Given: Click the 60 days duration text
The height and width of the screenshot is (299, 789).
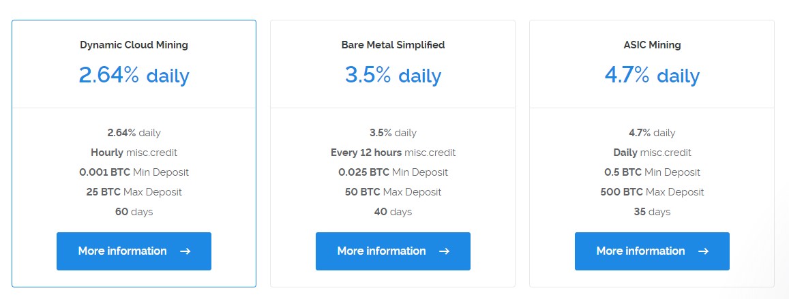Looking at the screenshot, I should click(x=134, y=212).
